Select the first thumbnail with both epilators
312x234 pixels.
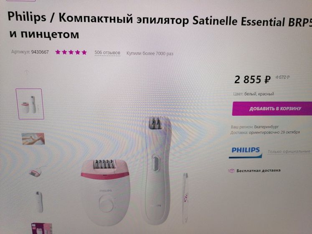(x=30, y=104)
